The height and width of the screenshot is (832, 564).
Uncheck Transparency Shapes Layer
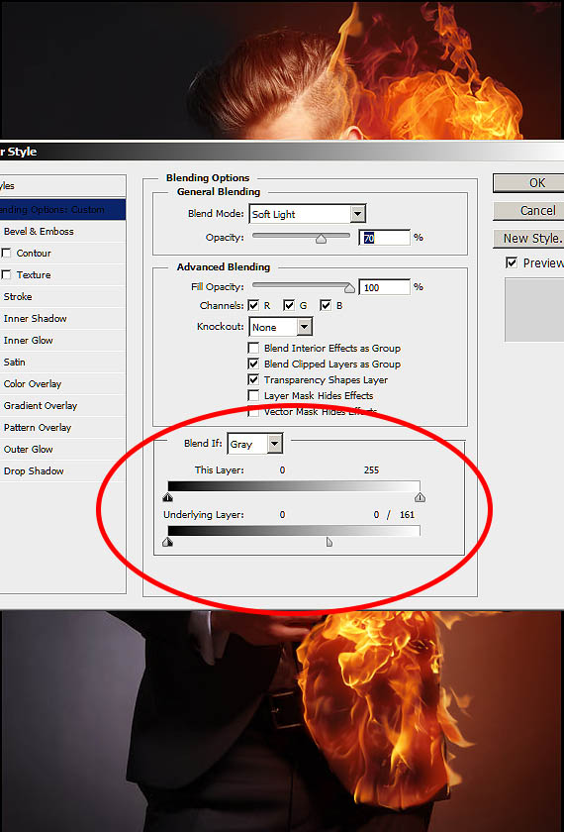[254, 380]
